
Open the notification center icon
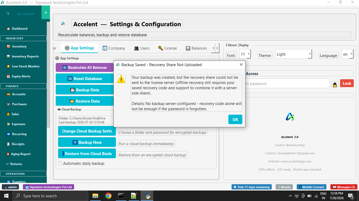tap(351, 196)
